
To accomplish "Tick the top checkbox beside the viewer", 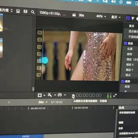I will coord(40,32).
